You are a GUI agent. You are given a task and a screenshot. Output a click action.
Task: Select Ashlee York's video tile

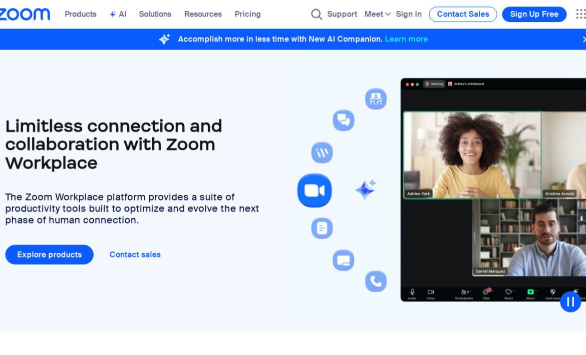click(472, 155)
